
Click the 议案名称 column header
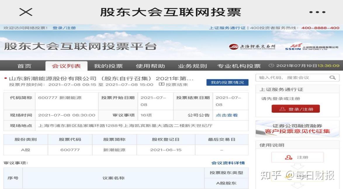(113, 178)
